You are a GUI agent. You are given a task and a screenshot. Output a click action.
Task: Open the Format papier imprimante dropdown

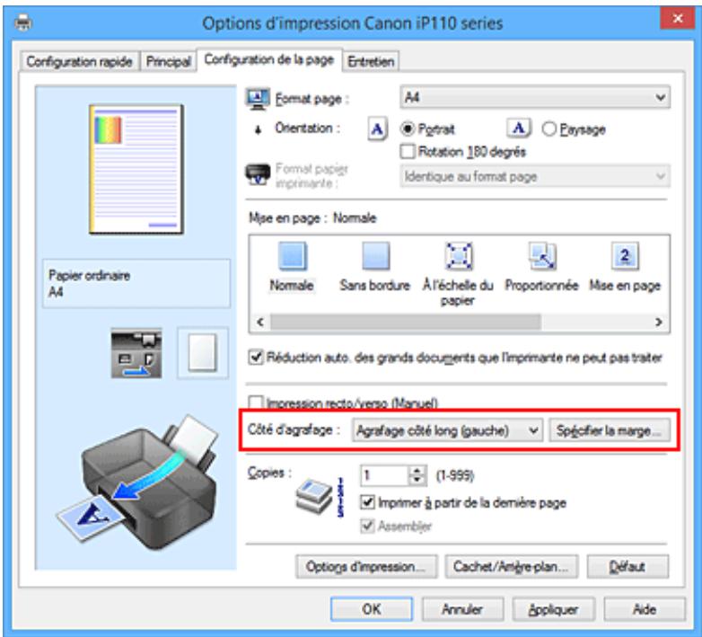click(x=535, y=176)
